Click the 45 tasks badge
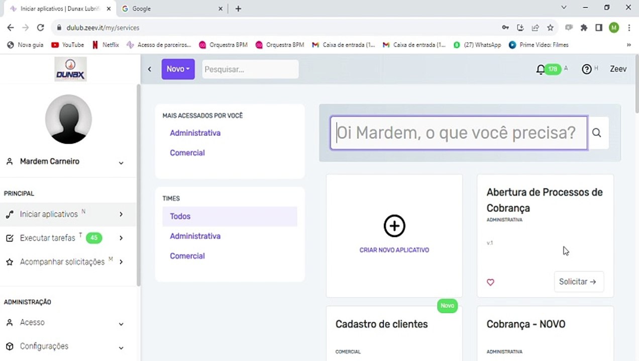Image resolution: width=639 pixels, height=361 pixels. pyautogui.click(x=94, y=238)
